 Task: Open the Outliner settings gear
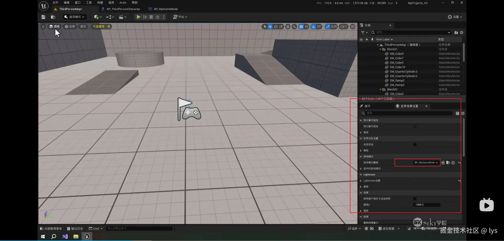pos(462,33)
